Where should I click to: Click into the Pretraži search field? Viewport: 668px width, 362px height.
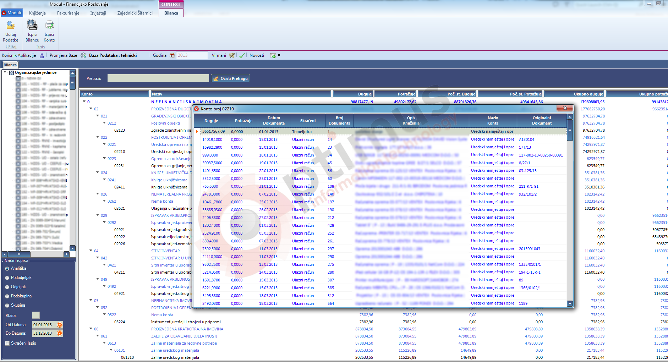click(x=158, y=78)
